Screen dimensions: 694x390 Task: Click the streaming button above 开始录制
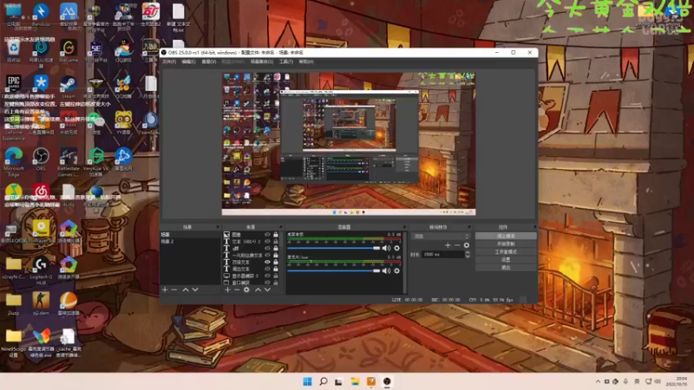tap(506, 236)
